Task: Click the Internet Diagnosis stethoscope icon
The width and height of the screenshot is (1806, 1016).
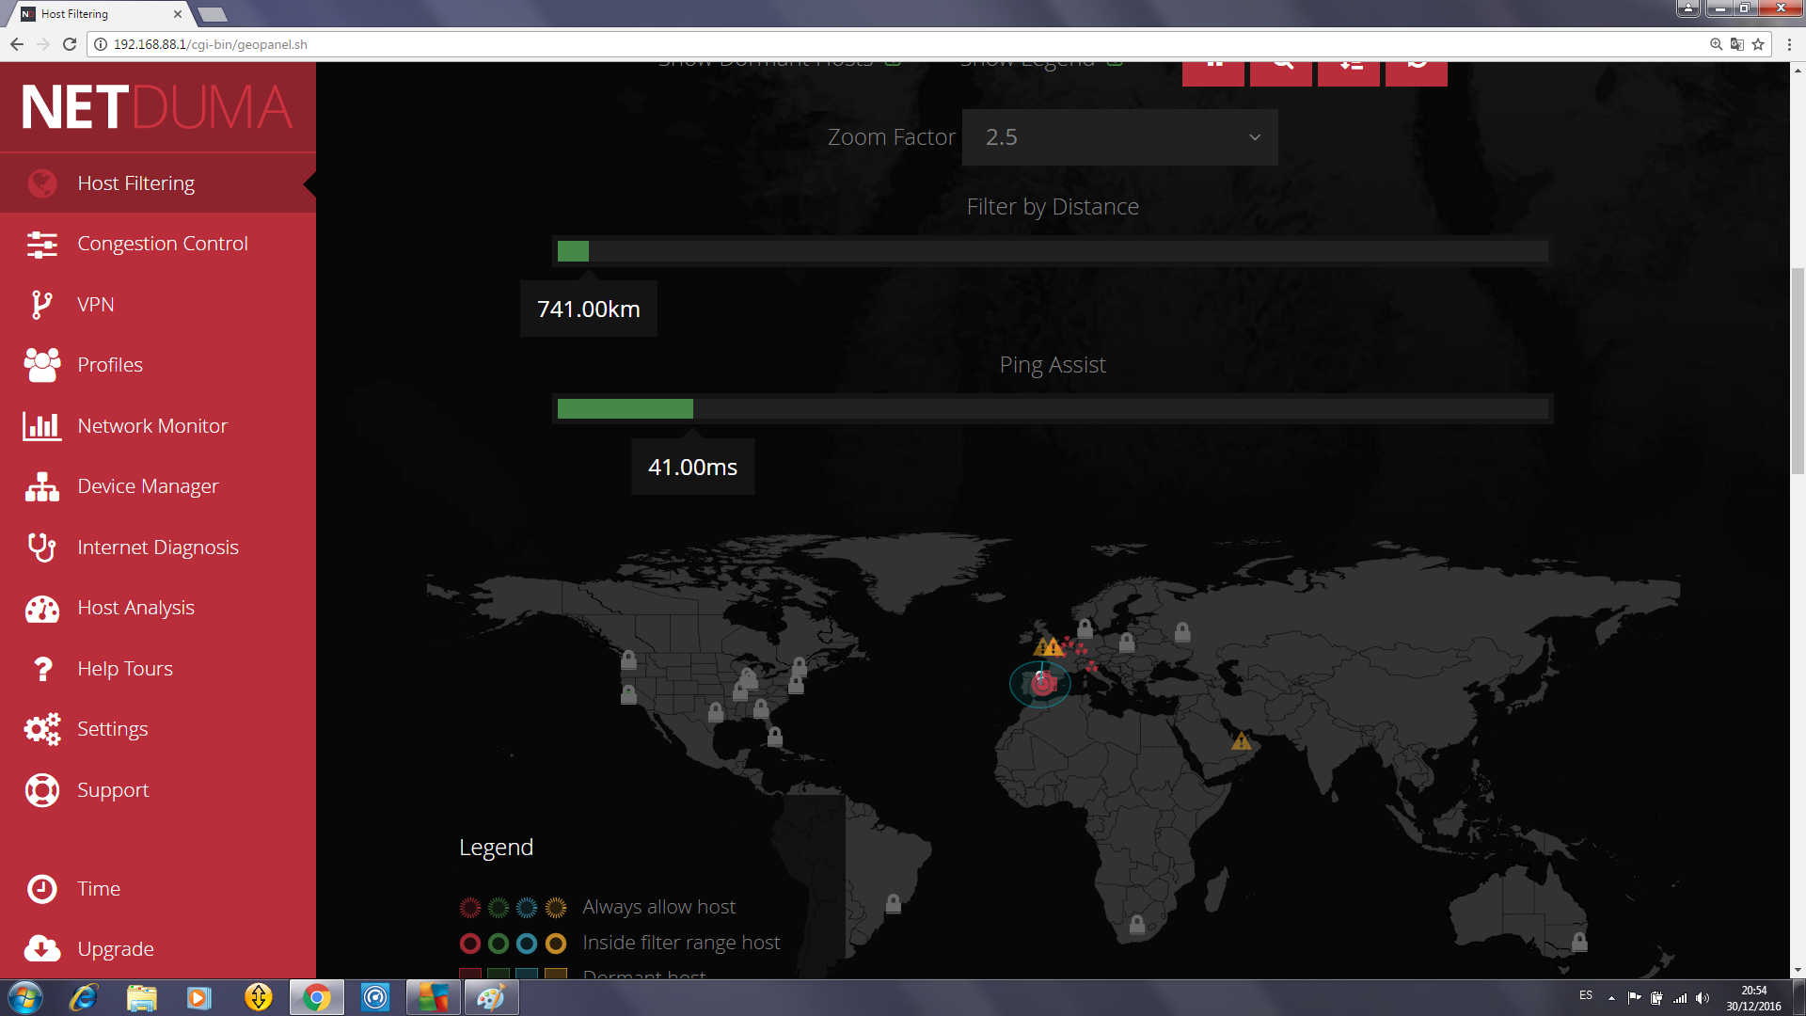Action: [x=41, y=548]
